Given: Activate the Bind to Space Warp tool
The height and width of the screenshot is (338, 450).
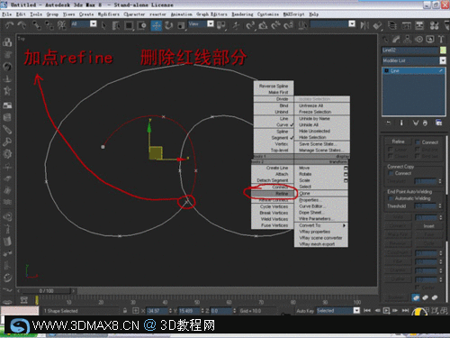Looking at the screenshot, I should click(62, 25).
